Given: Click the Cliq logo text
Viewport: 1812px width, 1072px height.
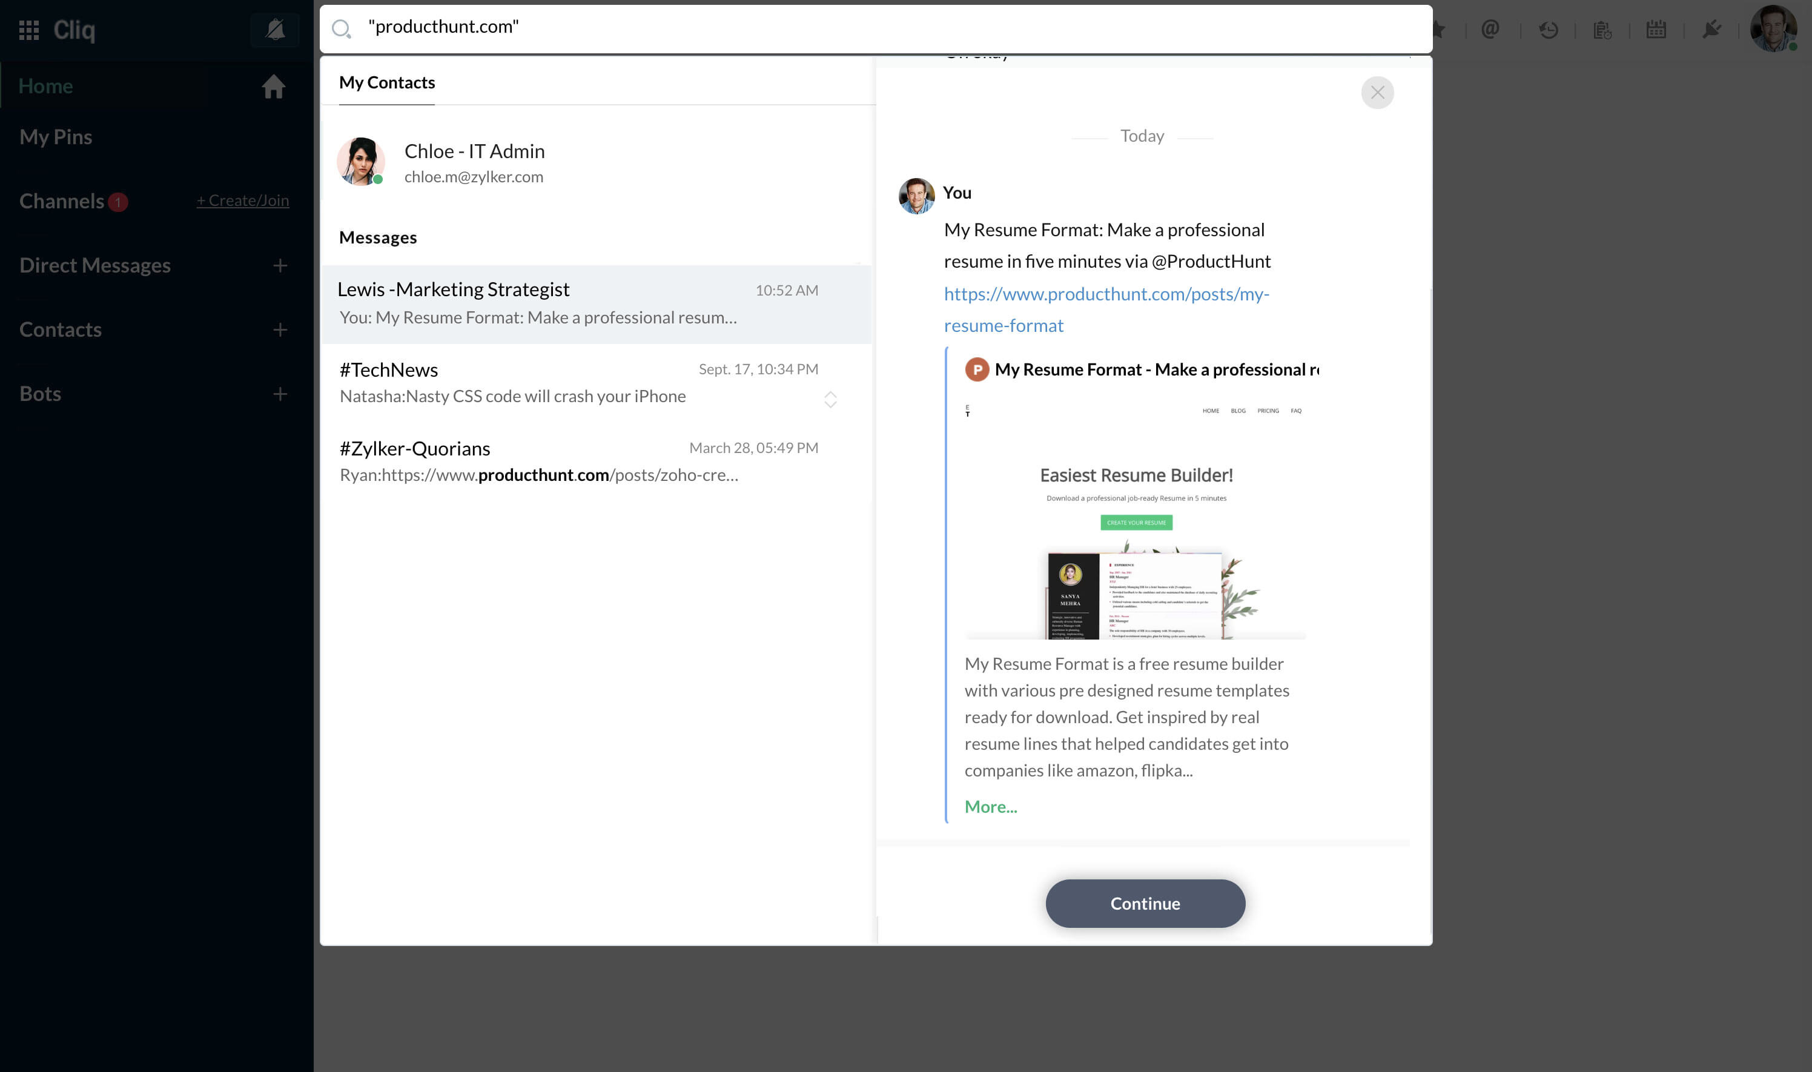Looking at the screenshot, I should [74, 30].
